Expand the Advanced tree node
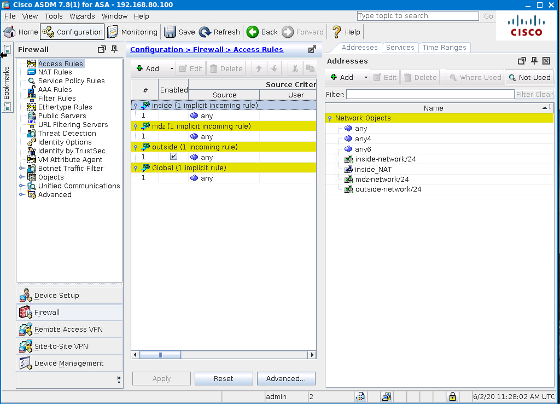 pos(22,194)
